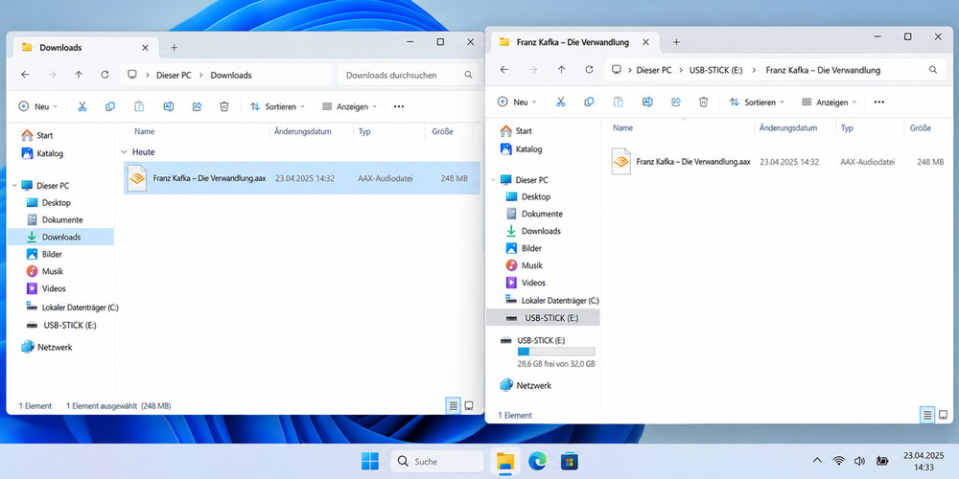Add new tab in Downloads window
The height and width of the screenshot is (479, 959).
174,48
